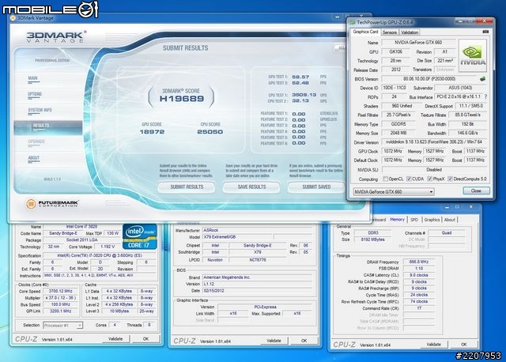Click the Channels # value Quad
506x362 pixels.
point(447,232)
